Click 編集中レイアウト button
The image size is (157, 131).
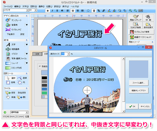tap(139, 90)
